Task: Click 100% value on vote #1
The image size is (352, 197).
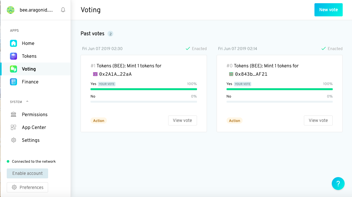Action: (x=192, y=84)
